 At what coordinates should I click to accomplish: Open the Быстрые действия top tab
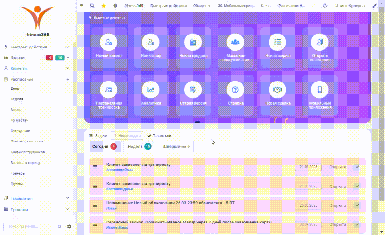168,6
